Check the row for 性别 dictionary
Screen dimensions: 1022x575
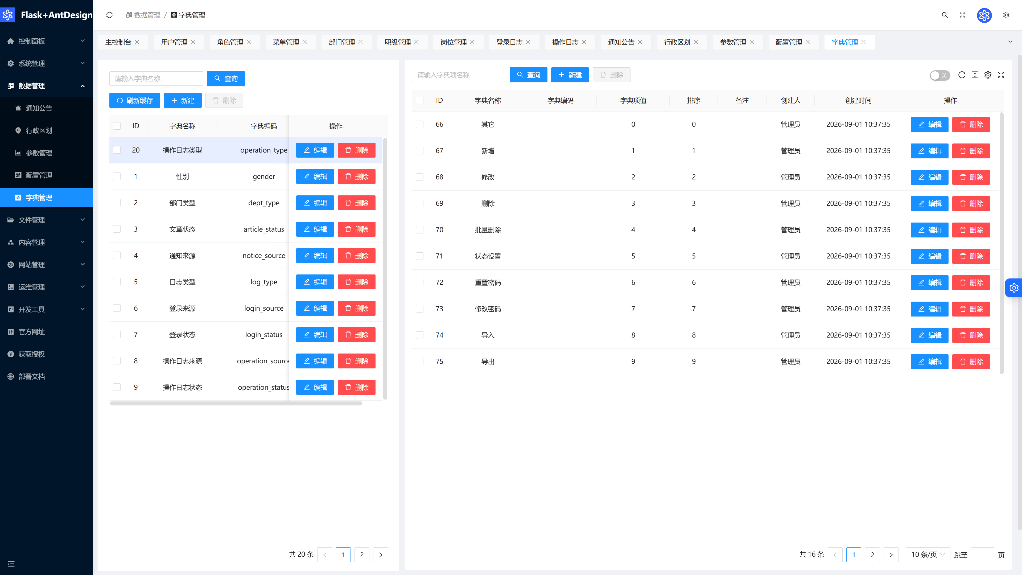tap(117, 176)
